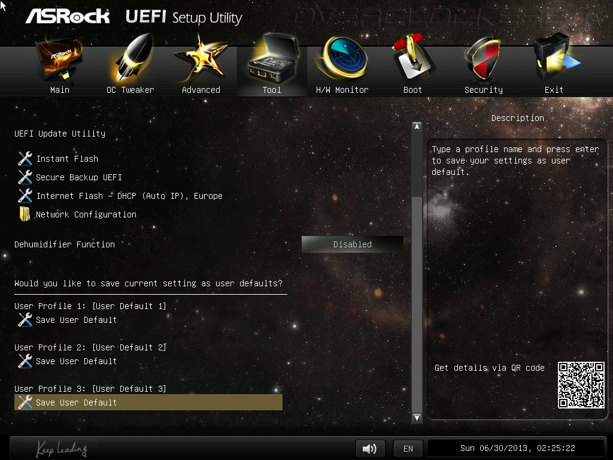Click the QR code image

(x=581, y=385)
